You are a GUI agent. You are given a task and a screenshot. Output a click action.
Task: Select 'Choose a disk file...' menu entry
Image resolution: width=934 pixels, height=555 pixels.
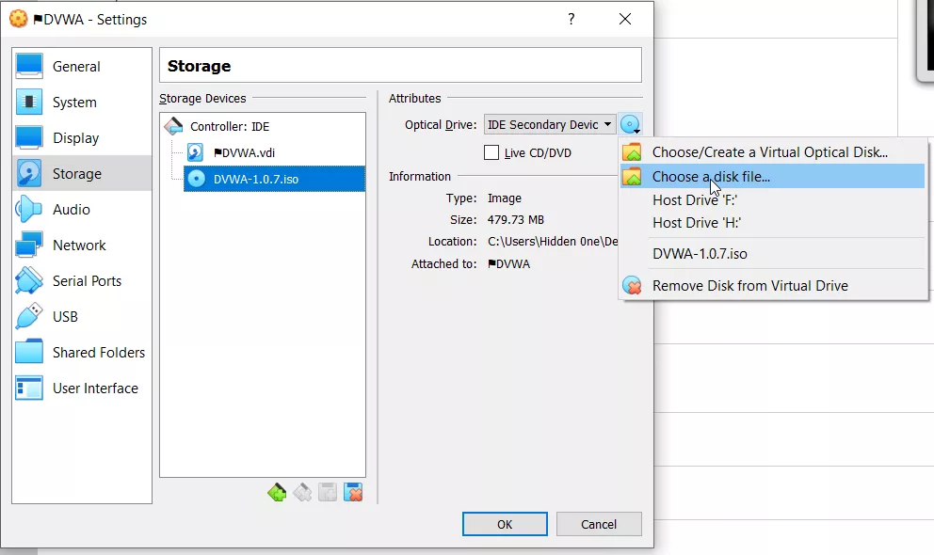(x=773, y=176)
